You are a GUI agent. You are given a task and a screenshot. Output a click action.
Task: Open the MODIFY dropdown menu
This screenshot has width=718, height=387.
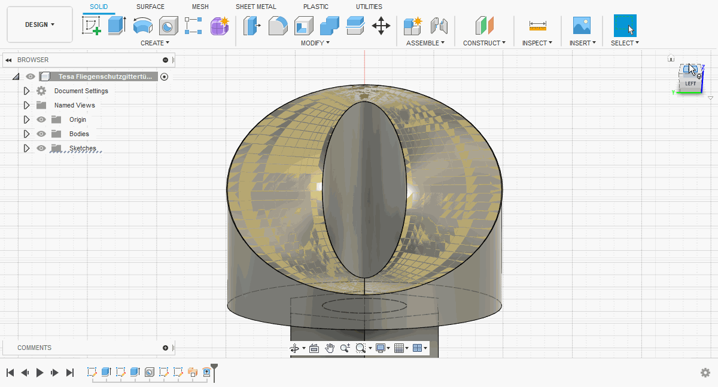point(315,43)
